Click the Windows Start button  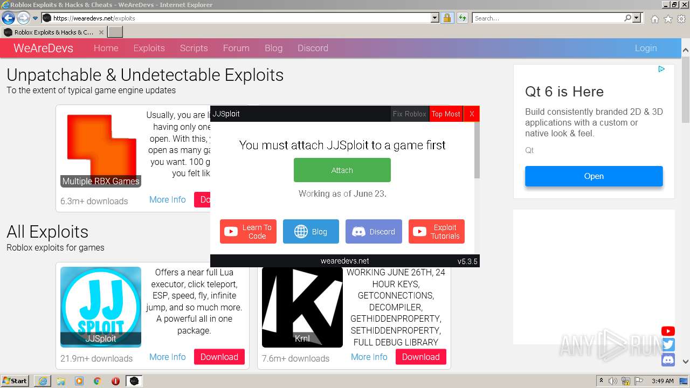point(15,381)
